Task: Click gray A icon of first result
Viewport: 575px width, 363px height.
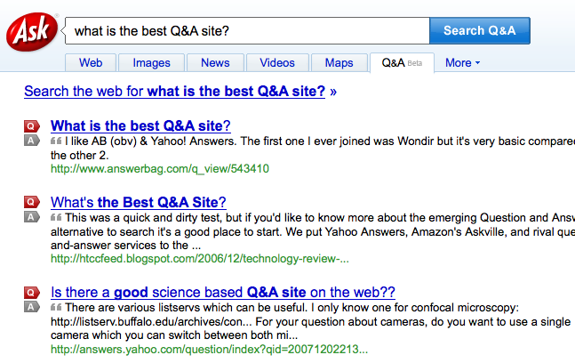Action: pos(31,141)
